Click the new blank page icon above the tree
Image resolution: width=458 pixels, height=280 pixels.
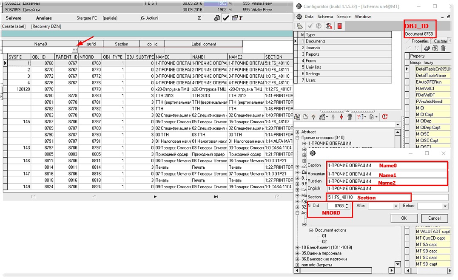coord(305,117)
